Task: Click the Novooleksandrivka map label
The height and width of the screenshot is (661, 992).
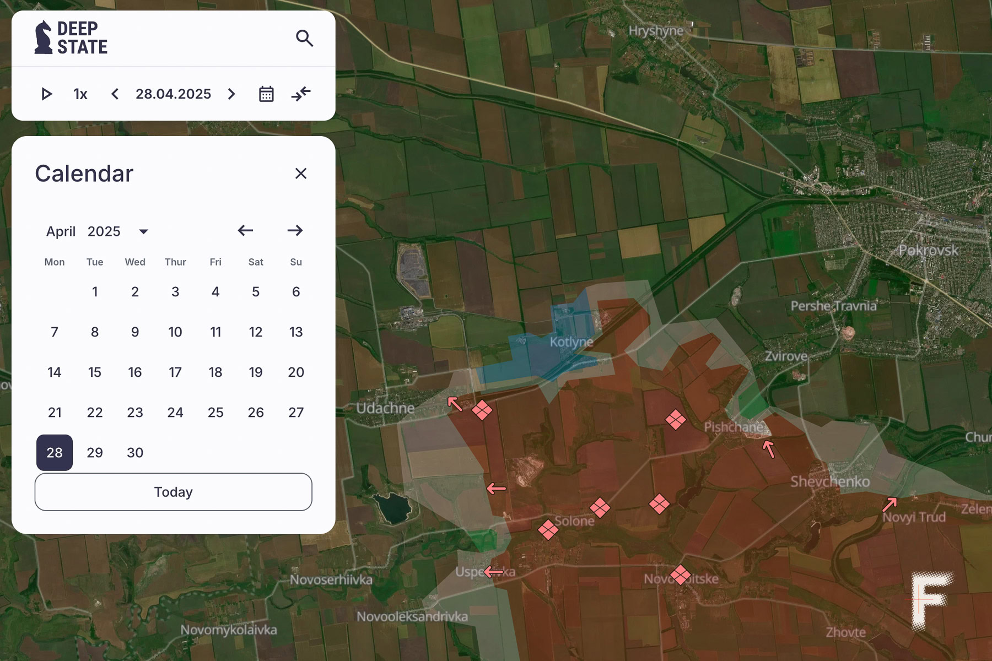Action: click(412, 616)
